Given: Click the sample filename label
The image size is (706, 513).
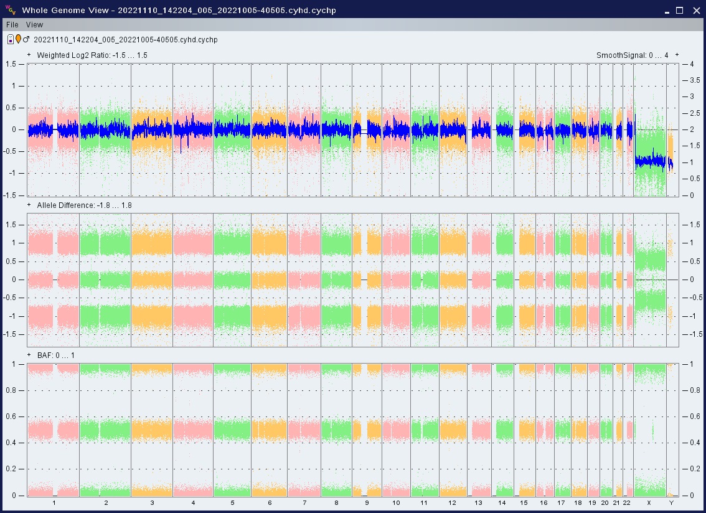Looking at the screenshot, I should click(125, 40).
